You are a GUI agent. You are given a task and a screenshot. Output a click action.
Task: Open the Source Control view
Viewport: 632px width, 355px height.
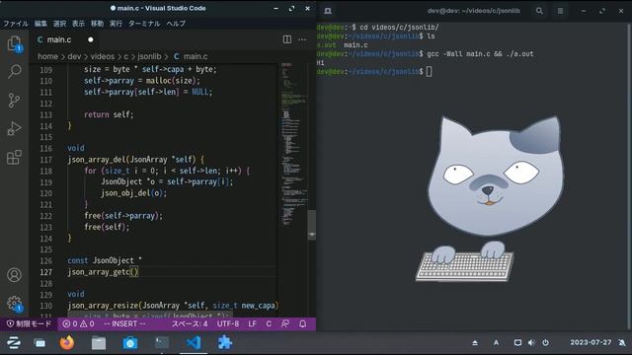14,101
